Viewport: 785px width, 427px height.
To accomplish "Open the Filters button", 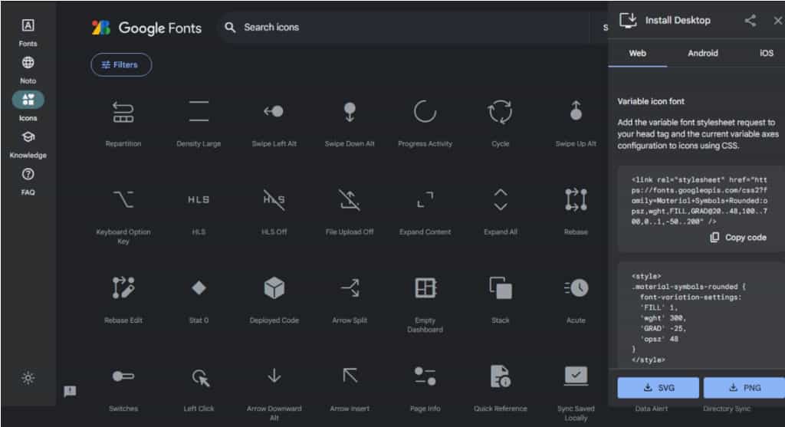I will coord(121,64).
